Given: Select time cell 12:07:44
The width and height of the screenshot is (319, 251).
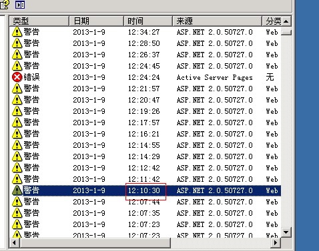Looking at the screenshot, I should [x=144, y=202].
